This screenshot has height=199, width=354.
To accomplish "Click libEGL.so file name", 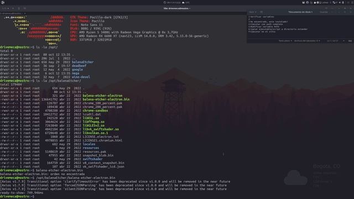I will point(91,118).
